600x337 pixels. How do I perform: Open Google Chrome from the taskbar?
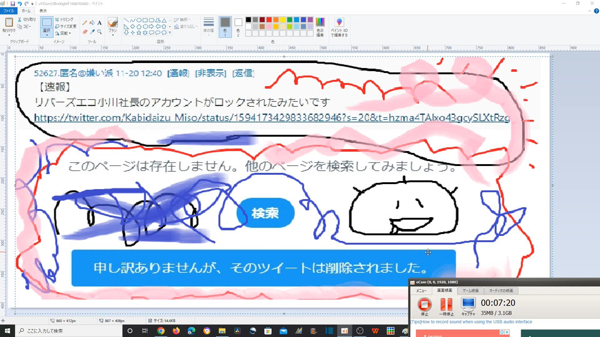(161, 331)
